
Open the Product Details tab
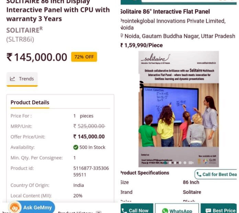30,102
